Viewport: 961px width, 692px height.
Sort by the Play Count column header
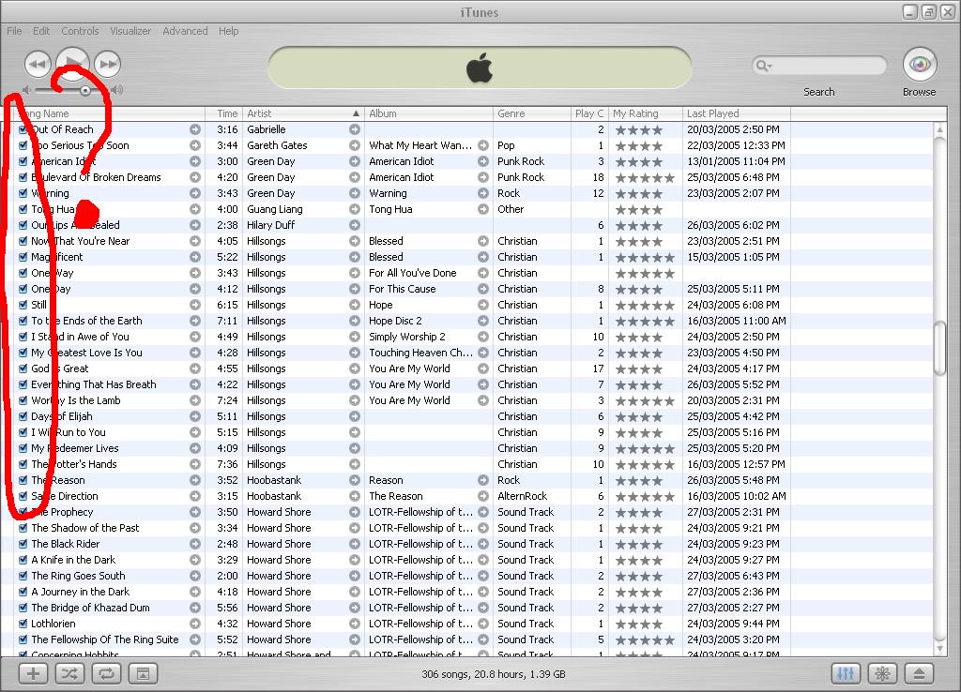[x=589, y=113]
